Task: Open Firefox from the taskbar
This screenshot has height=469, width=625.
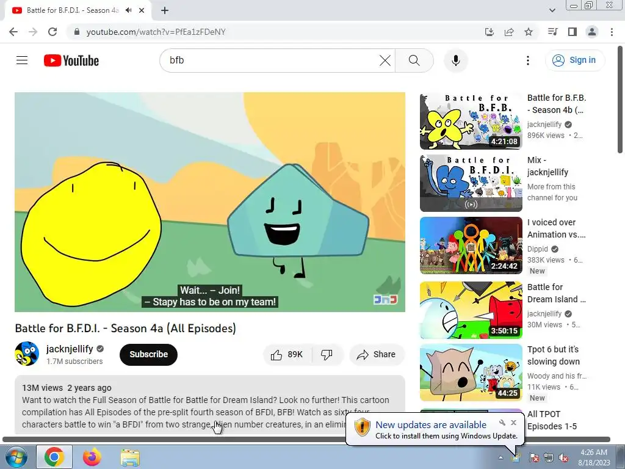Action: (92, 457)
